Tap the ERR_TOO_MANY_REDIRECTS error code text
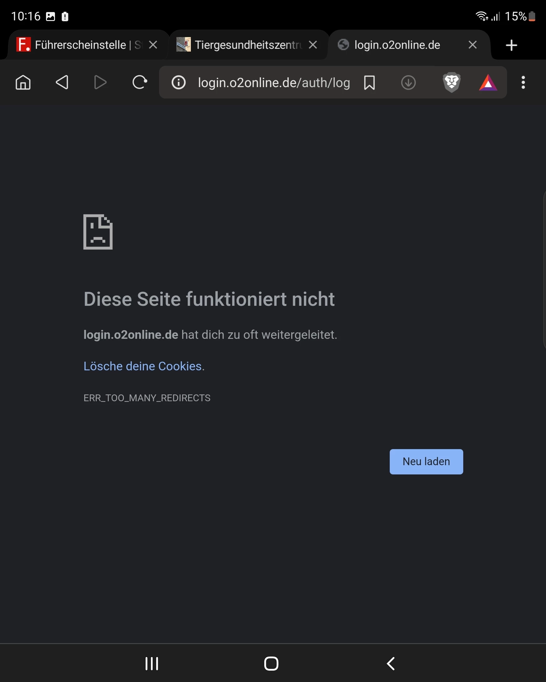The height and width of the screenshot is (682, 546). [147, 398]
